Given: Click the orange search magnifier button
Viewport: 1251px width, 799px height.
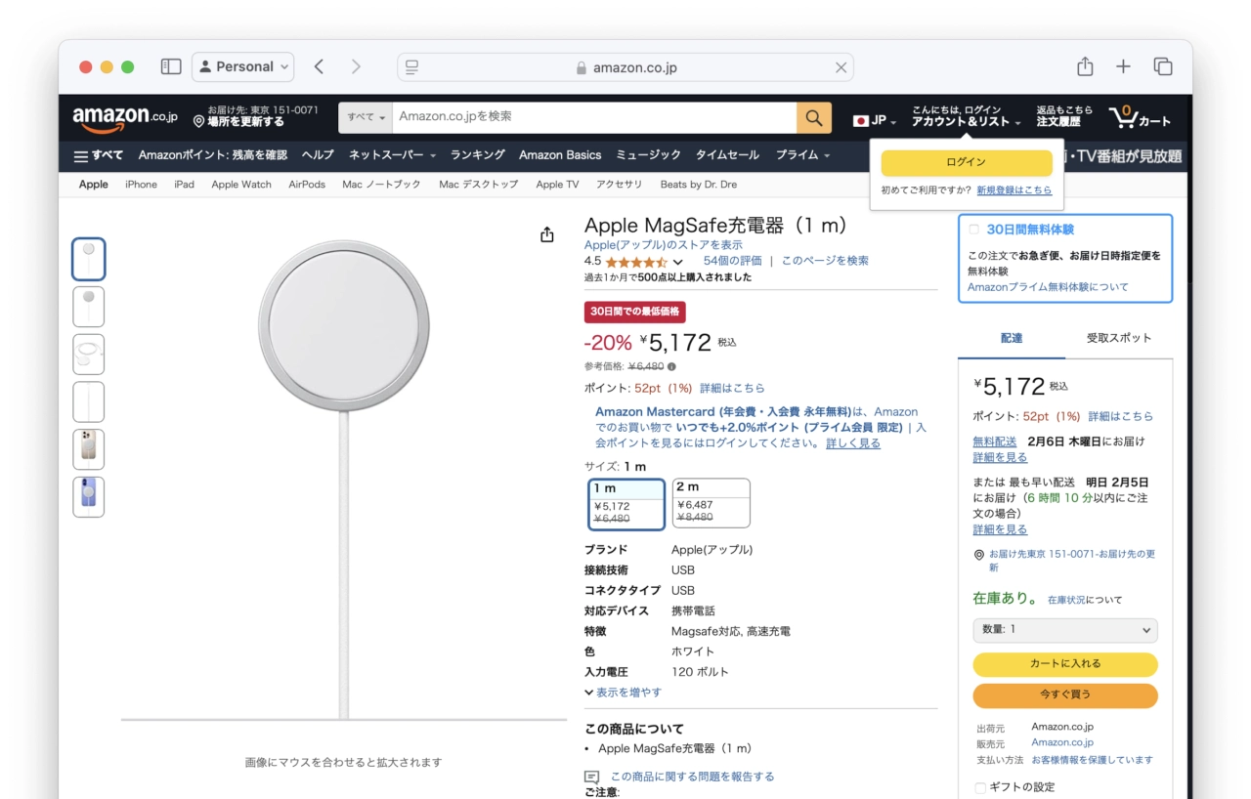Looking at the screenshot, I should (813, 118).
